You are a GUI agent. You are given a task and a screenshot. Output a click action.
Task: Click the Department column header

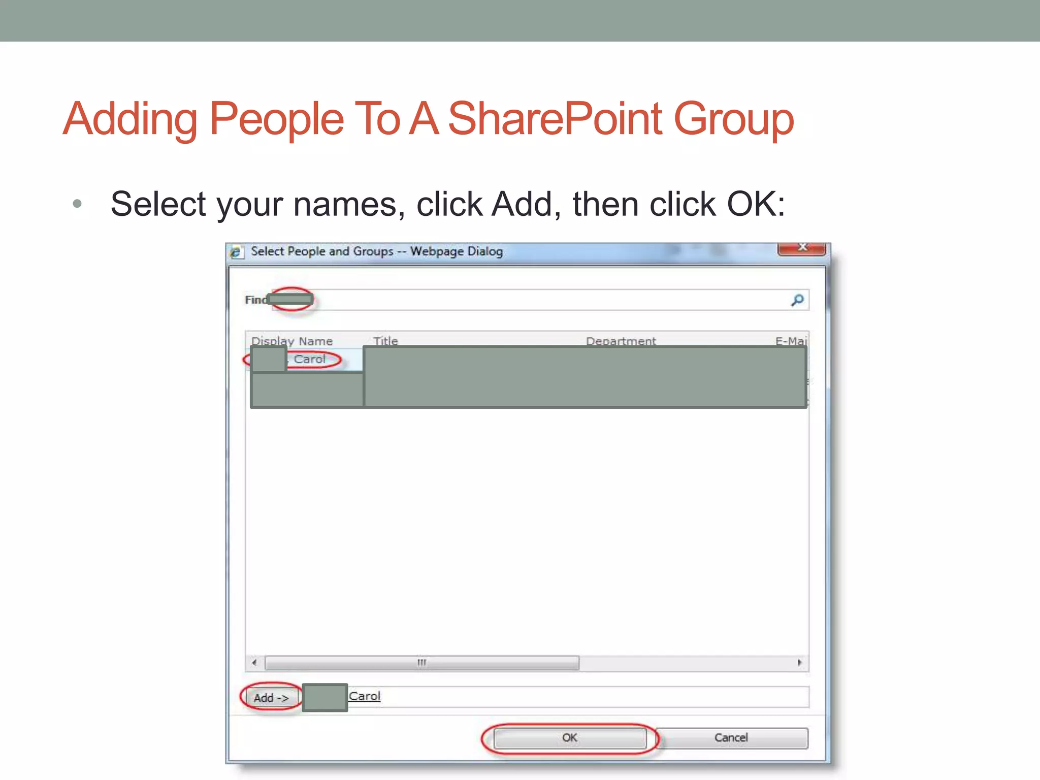pos(621,341)
